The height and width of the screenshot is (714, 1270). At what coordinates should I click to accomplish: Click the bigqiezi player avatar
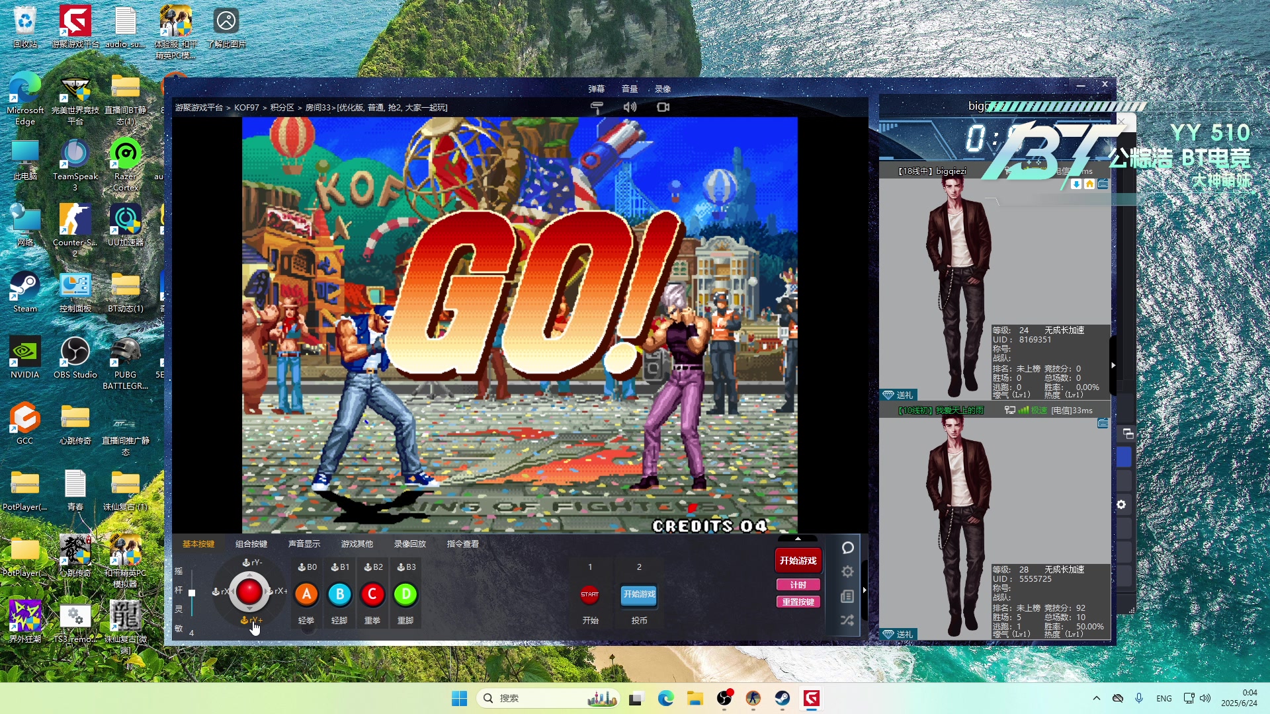(958, 288)
